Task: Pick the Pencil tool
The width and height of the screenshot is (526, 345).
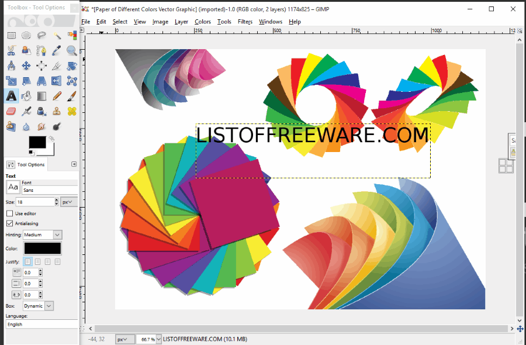Action: coord(57,96)
